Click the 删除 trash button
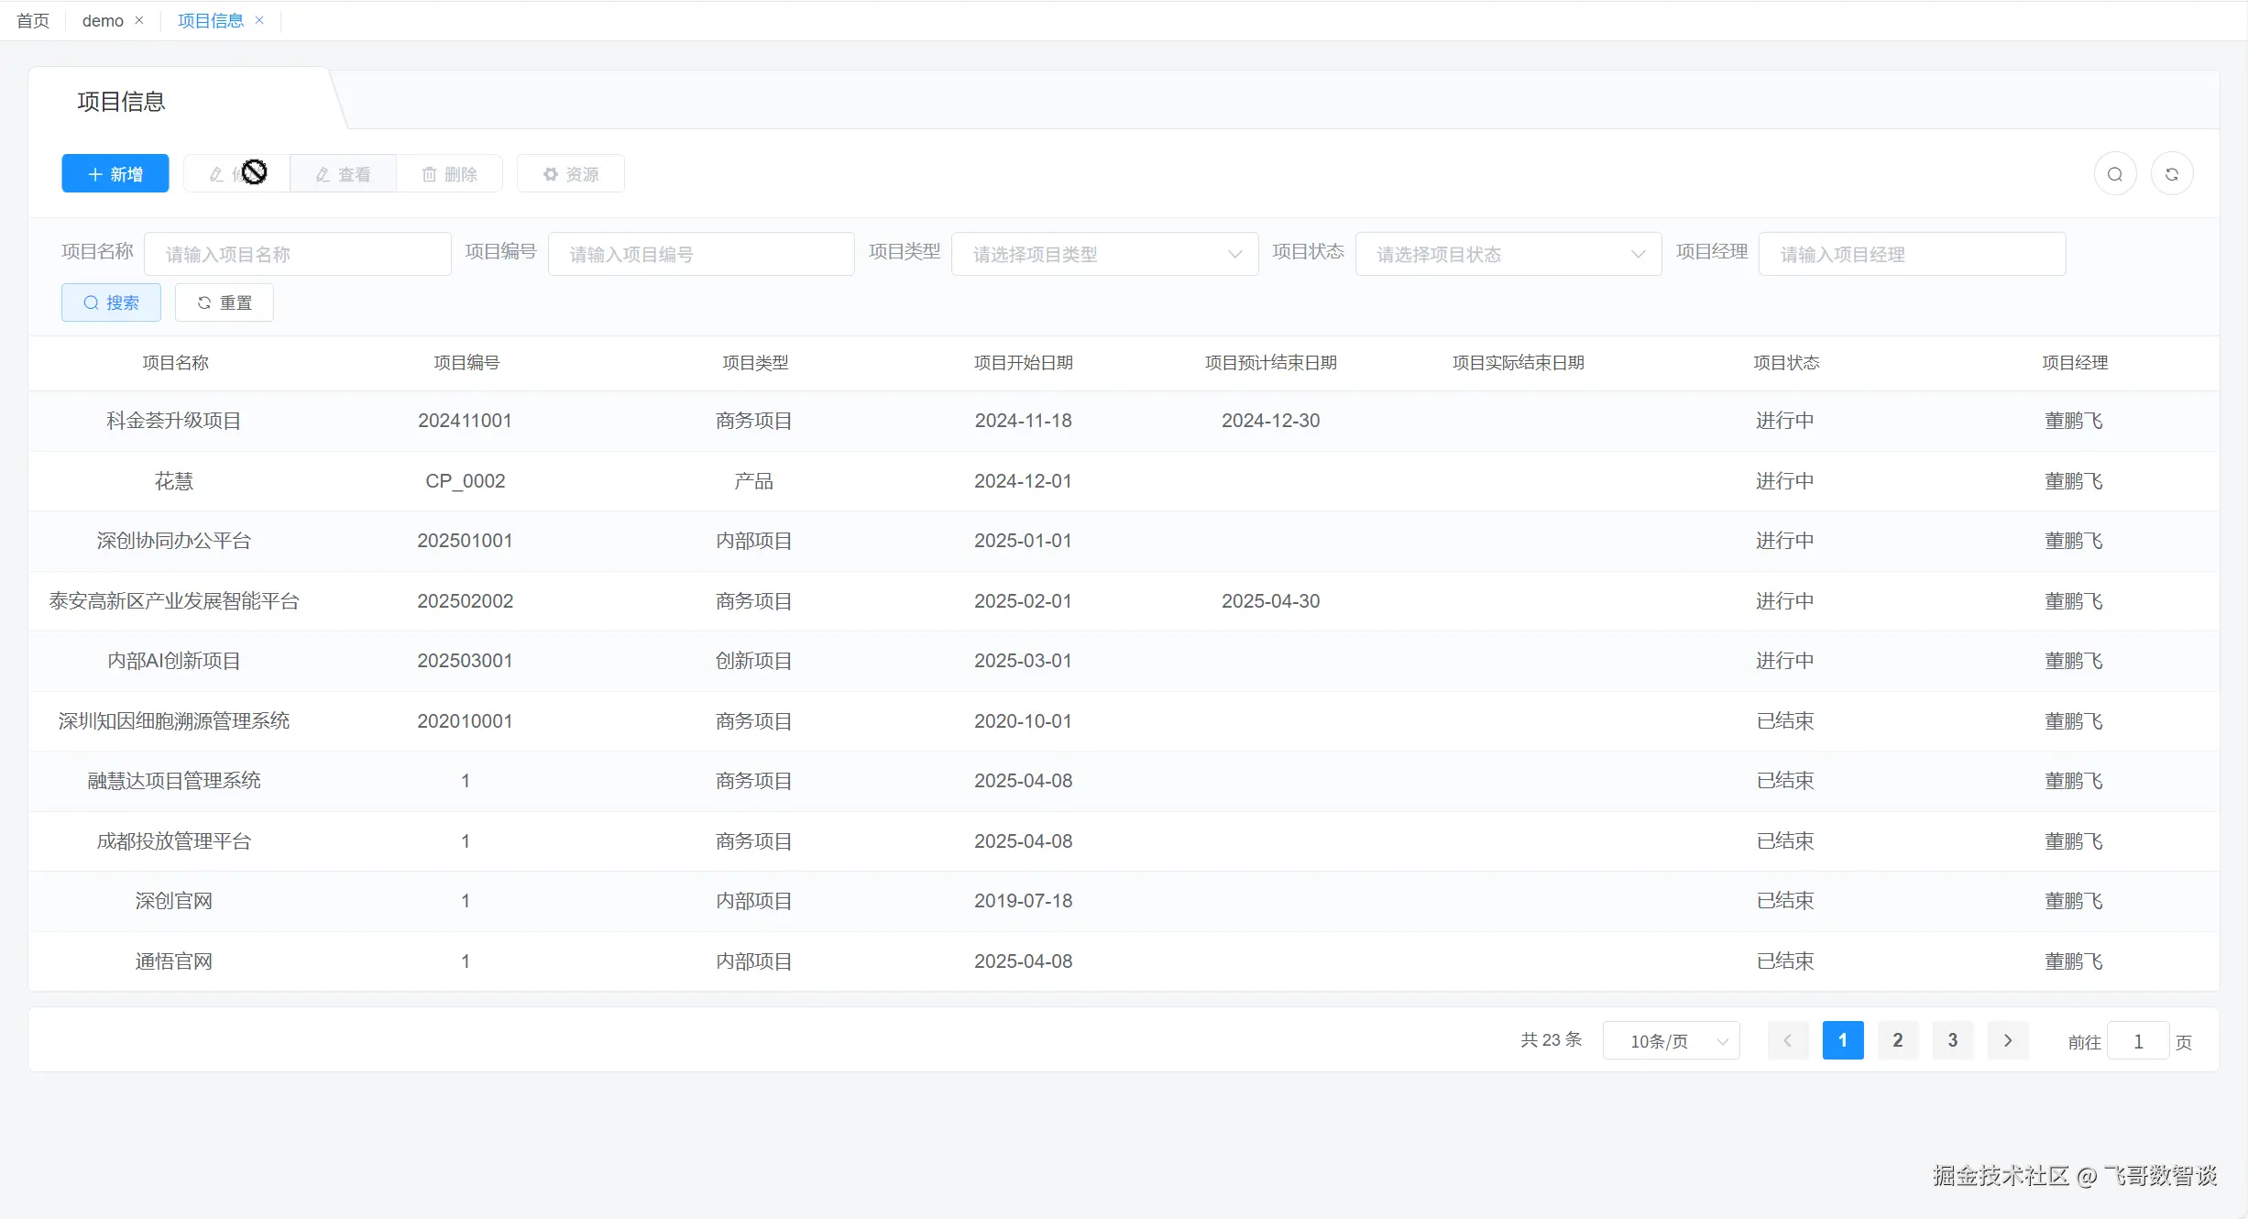Screen dimensions: 2248x1219 point(449,174)
